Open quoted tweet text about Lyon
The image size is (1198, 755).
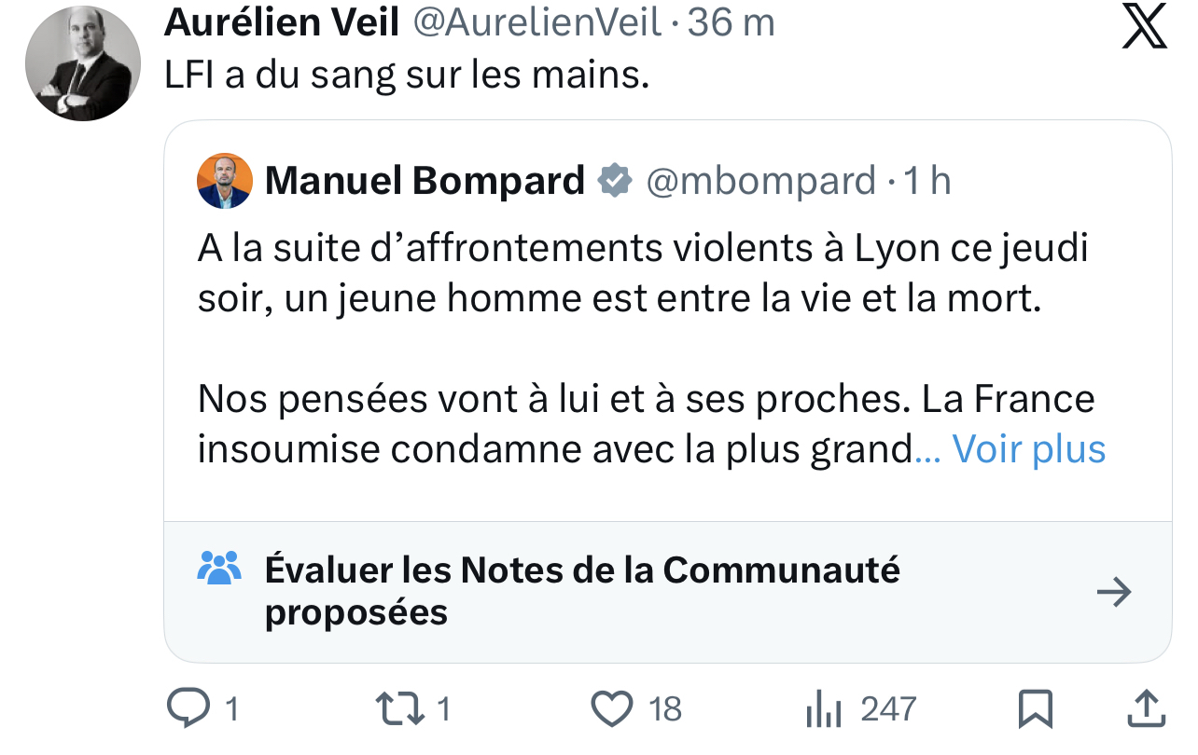tap(644, 275)
